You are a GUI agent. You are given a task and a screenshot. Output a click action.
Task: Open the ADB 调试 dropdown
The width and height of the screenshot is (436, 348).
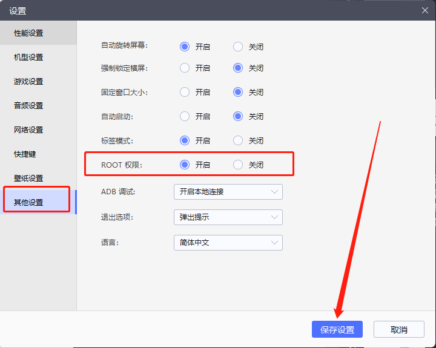pos(228,192)
